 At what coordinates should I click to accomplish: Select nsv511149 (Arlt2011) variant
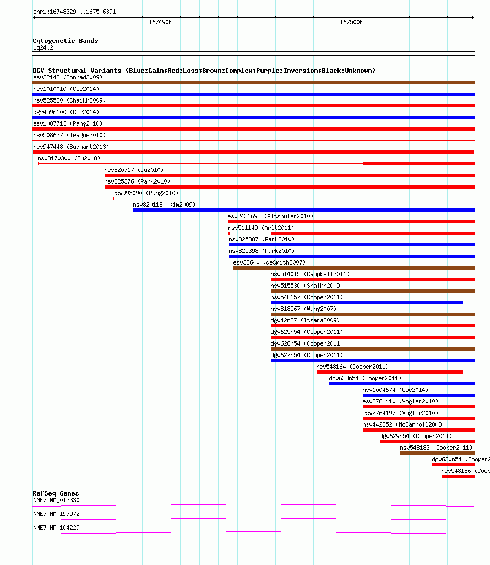[261, 228]
